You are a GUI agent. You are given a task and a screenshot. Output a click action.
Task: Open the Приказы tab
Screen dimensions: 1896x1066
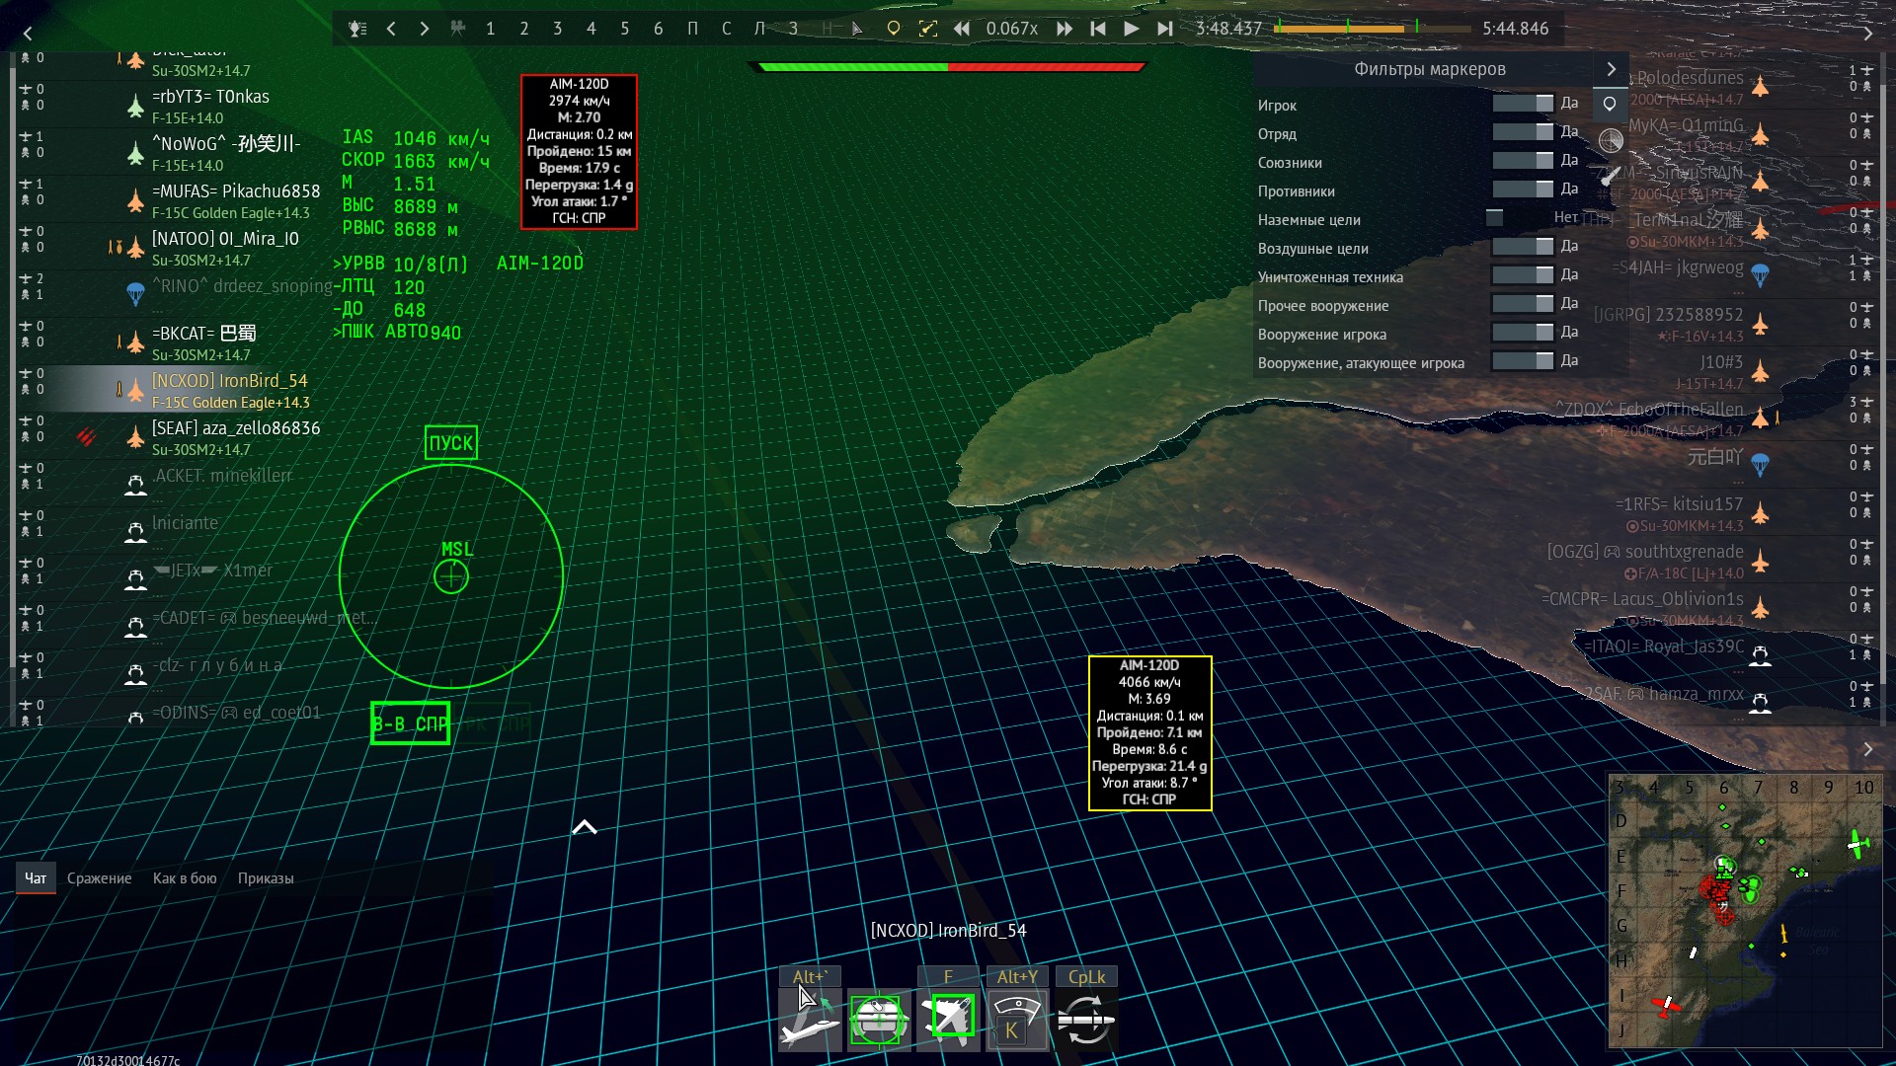coord(266,878)
